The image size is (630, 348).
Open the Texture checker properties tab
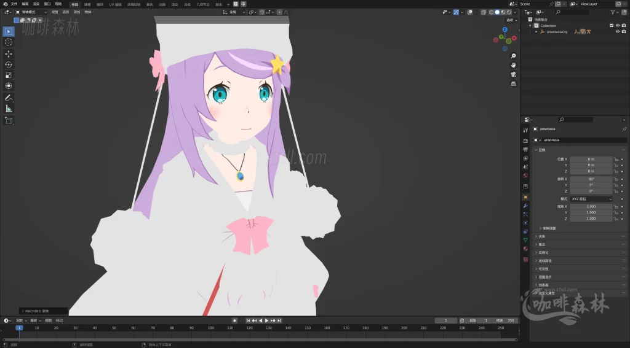tap(525, 260)
